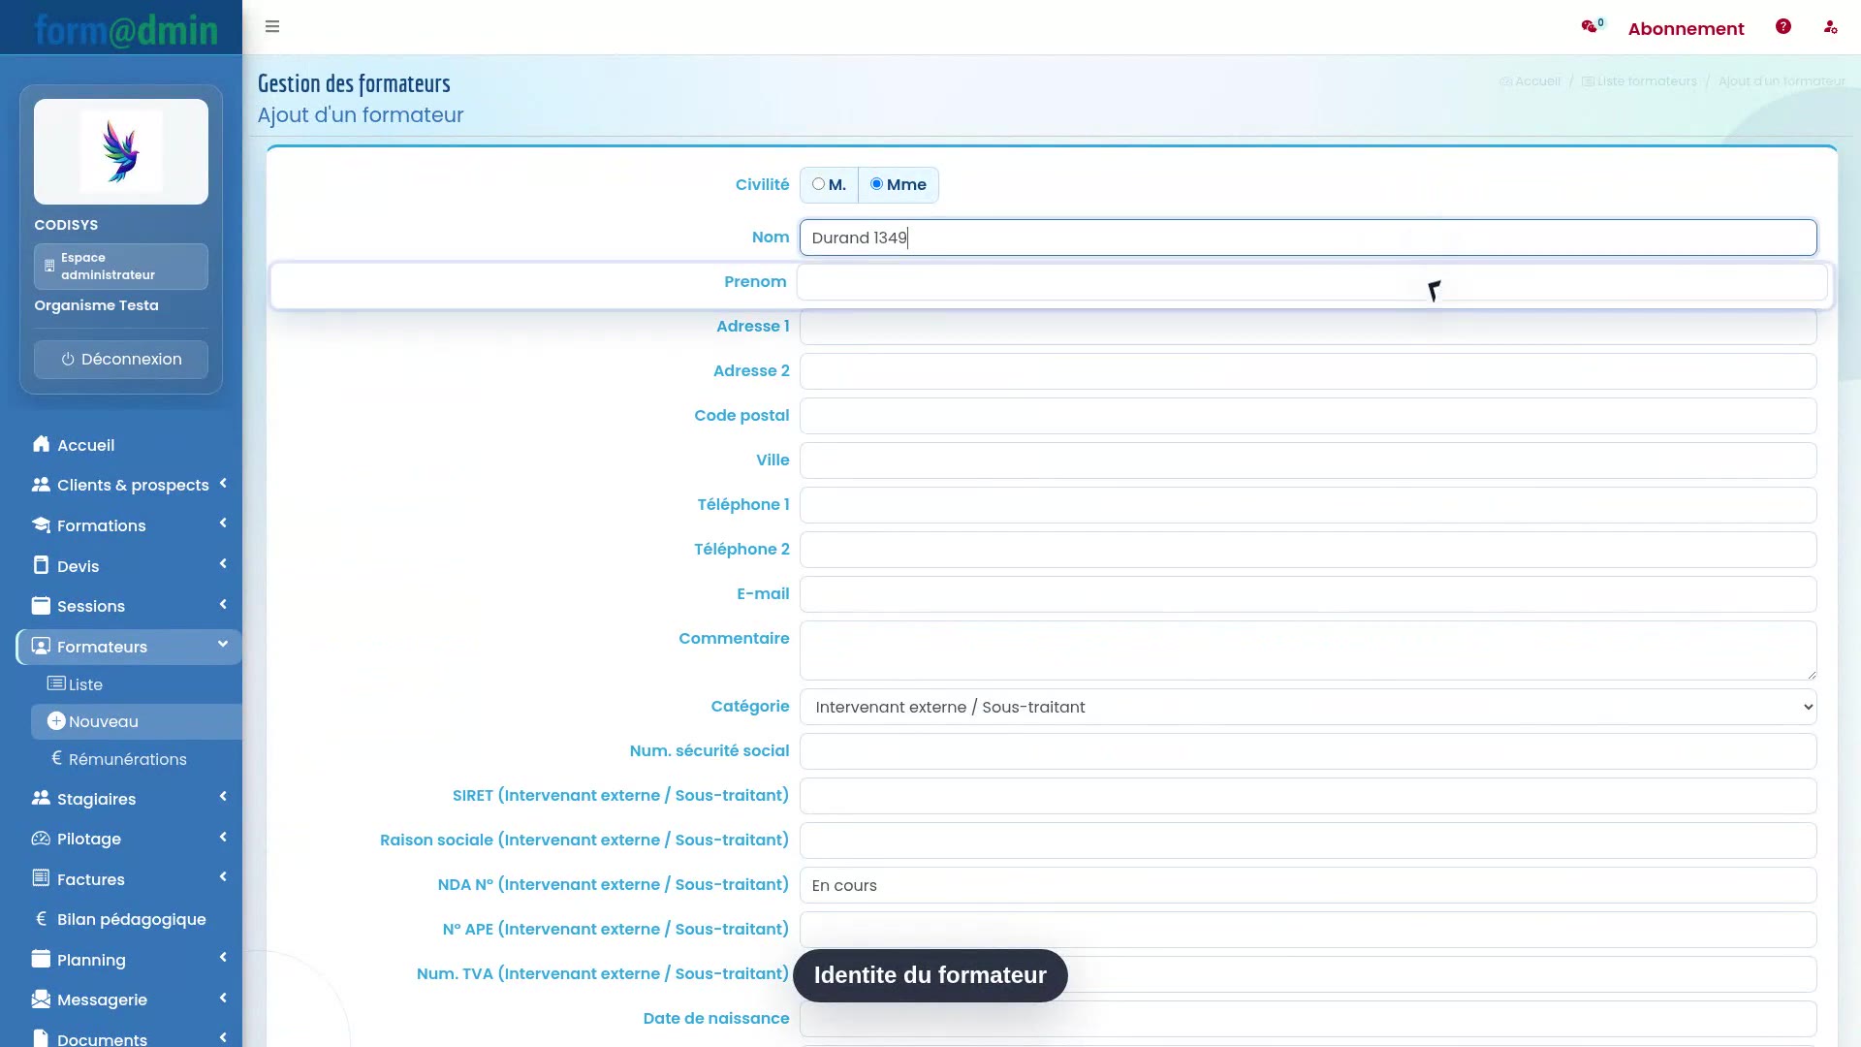1861x1047 pixels.
Task: Click the Messagerie envelope icon
Action: [41, 999]
